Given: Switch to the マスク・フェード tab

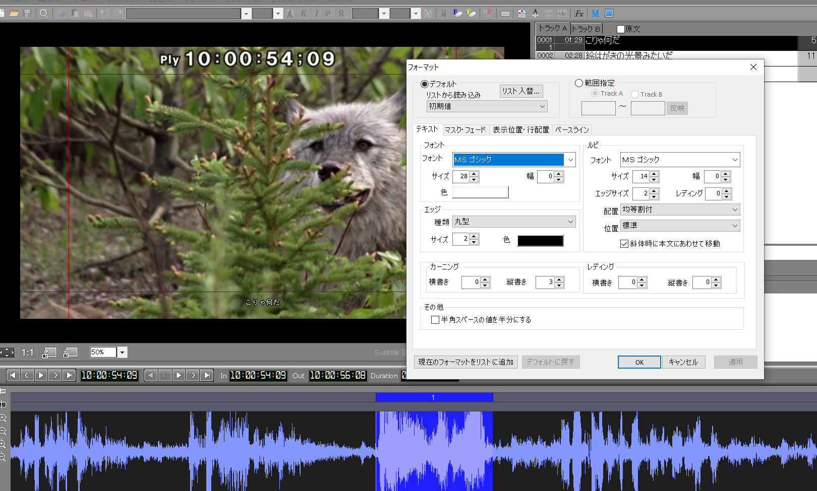Looking at the screenshot, I should point(465,130).
